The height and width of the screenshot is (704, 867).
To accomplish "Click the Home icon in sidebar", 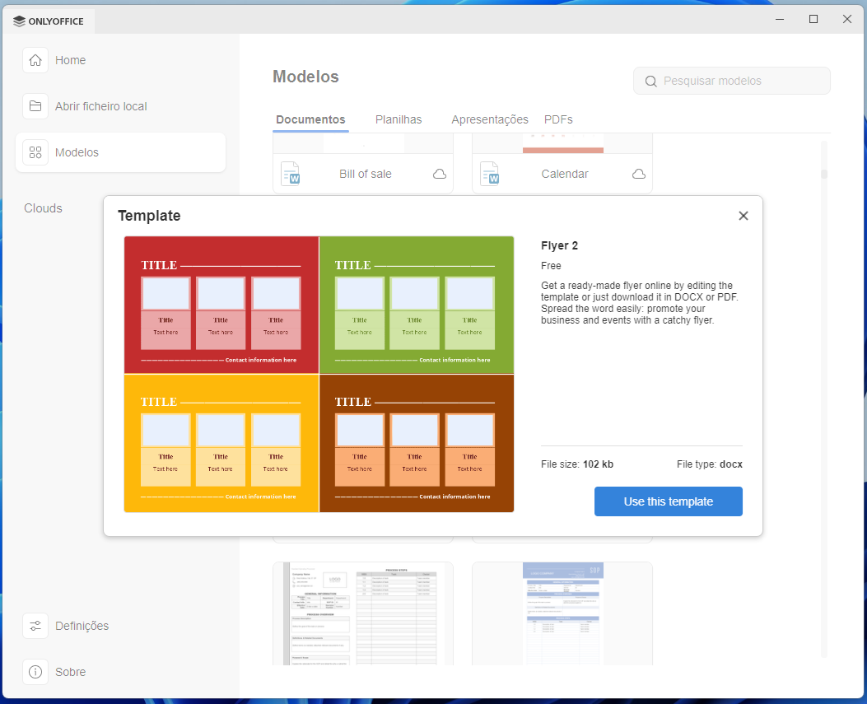I will click(35, 60).
